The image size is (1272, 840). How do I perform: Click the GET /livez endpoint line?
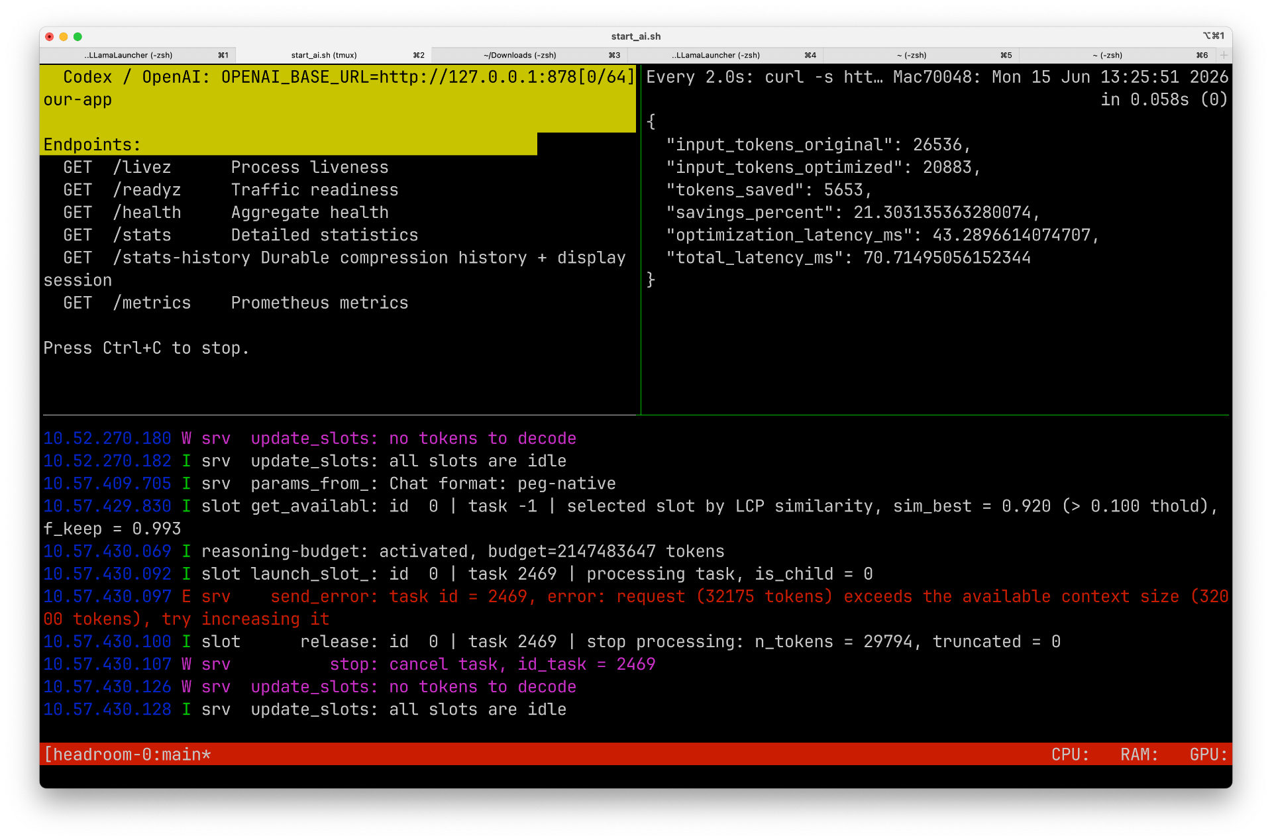(x=226, y=167)
